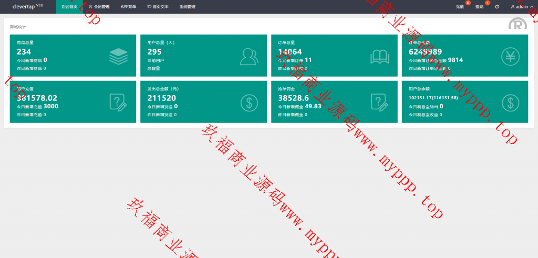Viewport: 538px width, 258px height.
Task: Click the question note icon in 抢单佣金 card
Action: [380, 102]
